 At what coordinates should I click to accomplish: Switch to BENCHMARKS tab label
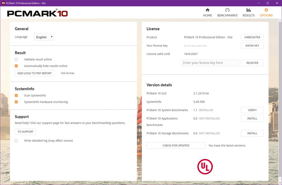pos(227,15)
